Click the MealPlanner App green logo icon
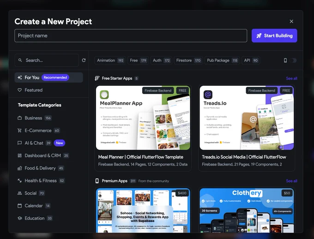This screenshot has width=314, height=239. click(x=104, y=95)
